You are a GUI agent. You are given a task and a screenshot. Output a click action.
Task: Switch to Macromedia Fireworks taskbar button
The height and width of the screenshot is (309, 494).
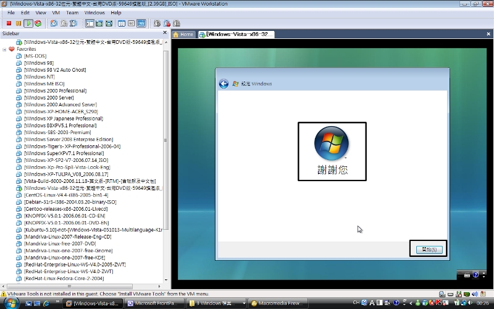pyautogui.click(x=278, y=303)
